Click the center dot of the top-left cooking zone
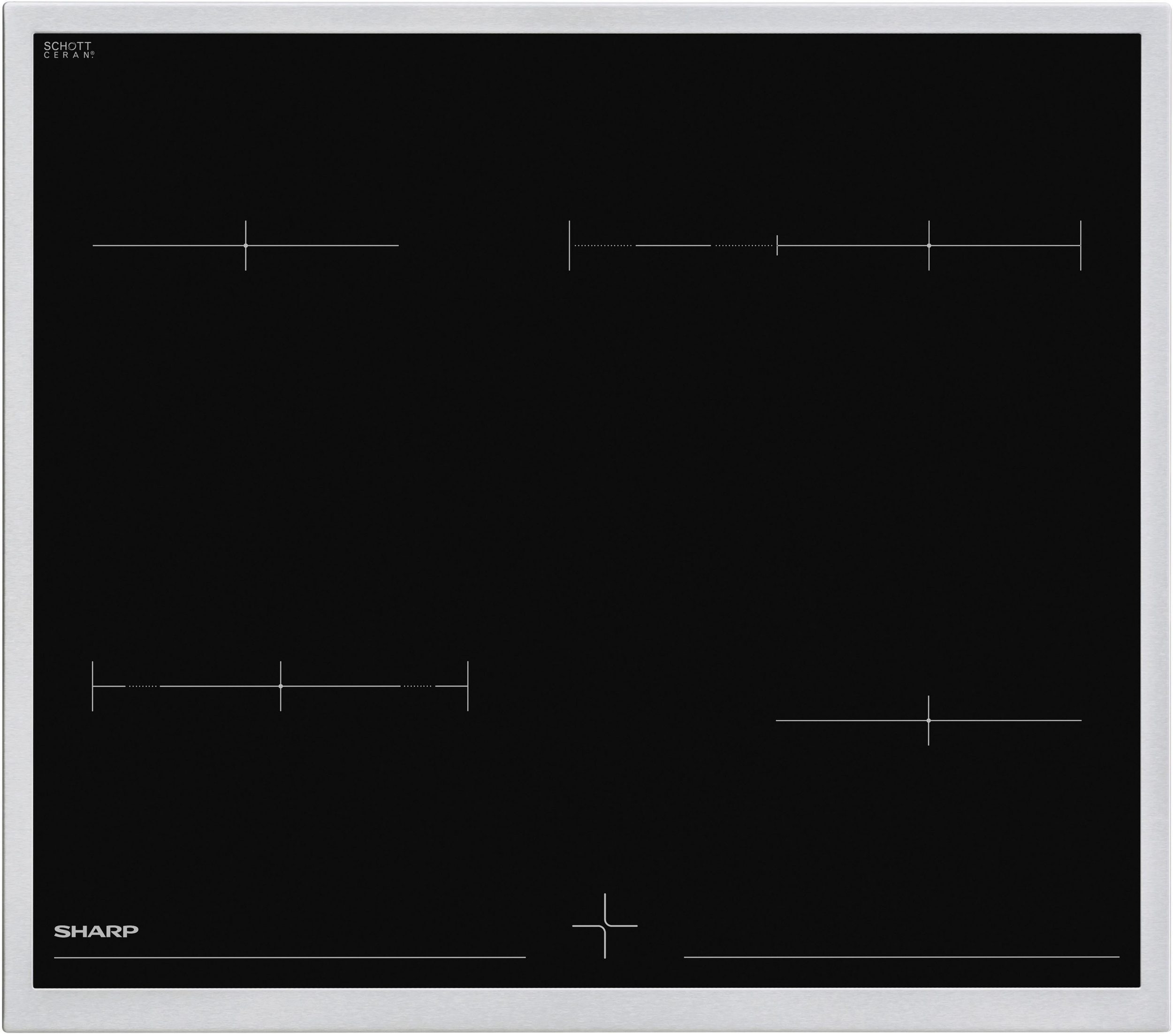This screenshot has height=1034, width=1173. click(x=245, y=246)
